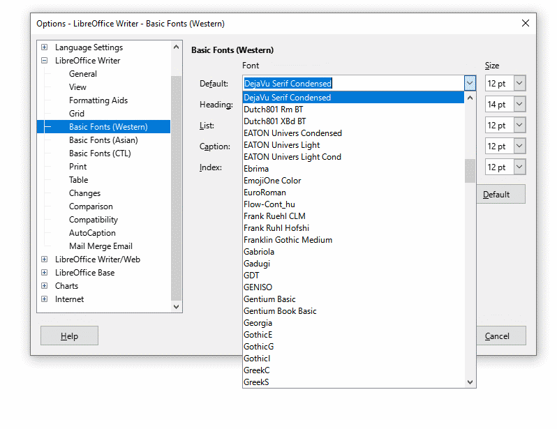
Task: Click the font list scroll down arrow
Action: (x=470, y=382)
